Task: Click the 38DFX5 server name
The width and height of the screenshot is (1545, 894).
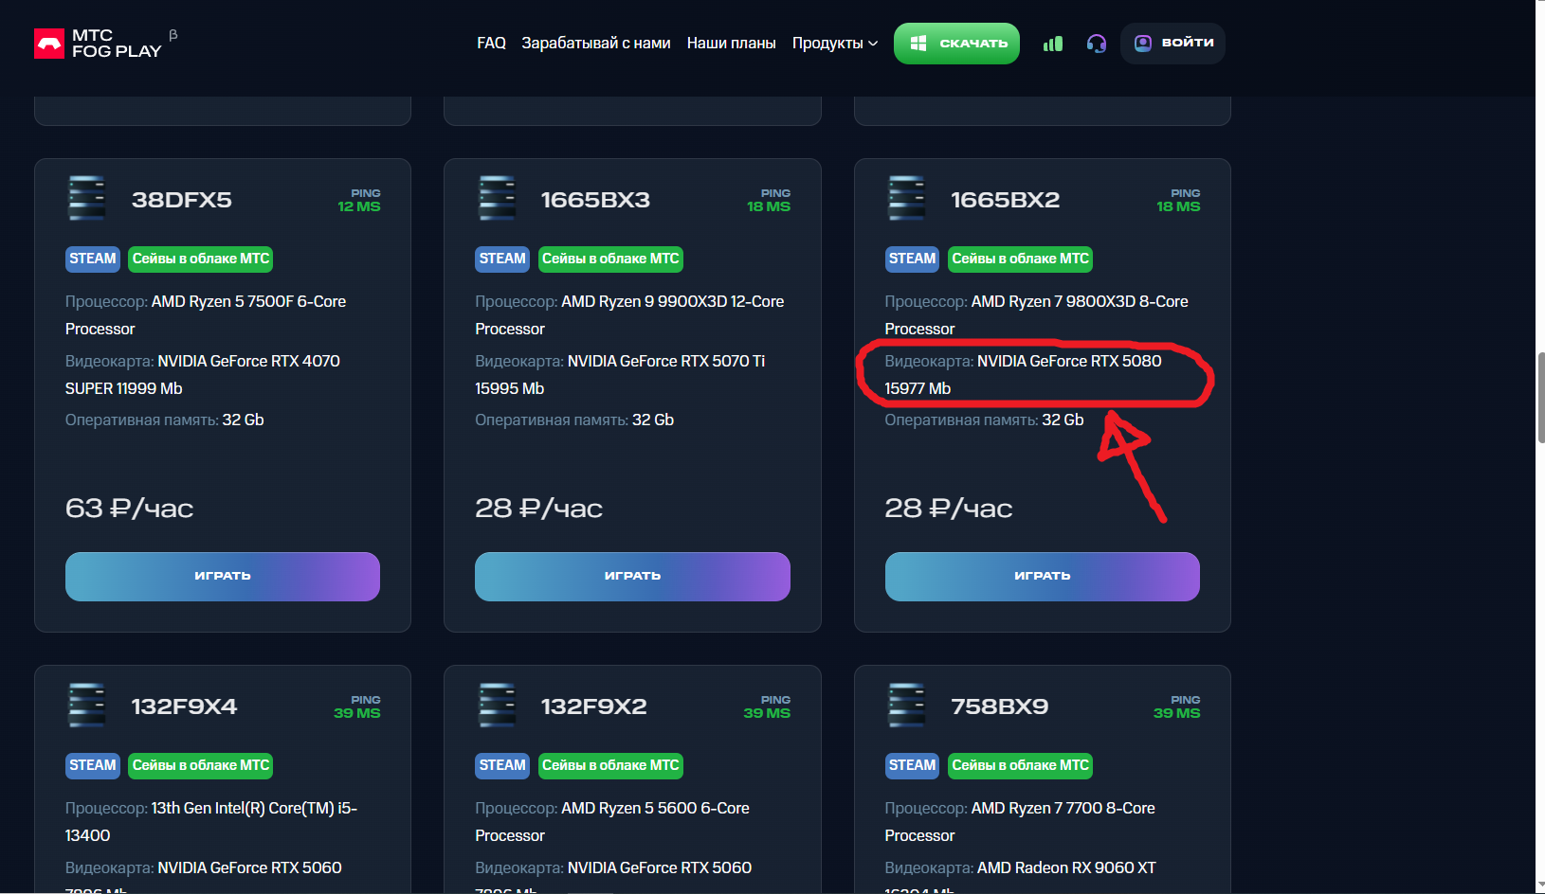Action: [x=182, y=200]
